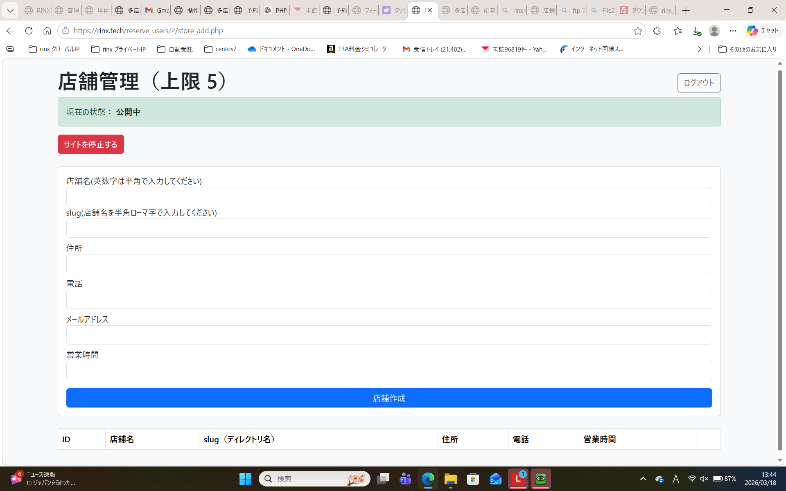The height and width of the screenshot is (491, 786).
Task: Refresh the current page
Action: tap(29, 31)
